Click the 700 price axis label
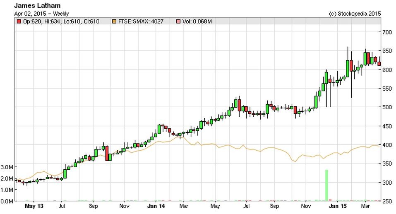The width and height of the screenshot is (396, 214). (x=387, y=32)
